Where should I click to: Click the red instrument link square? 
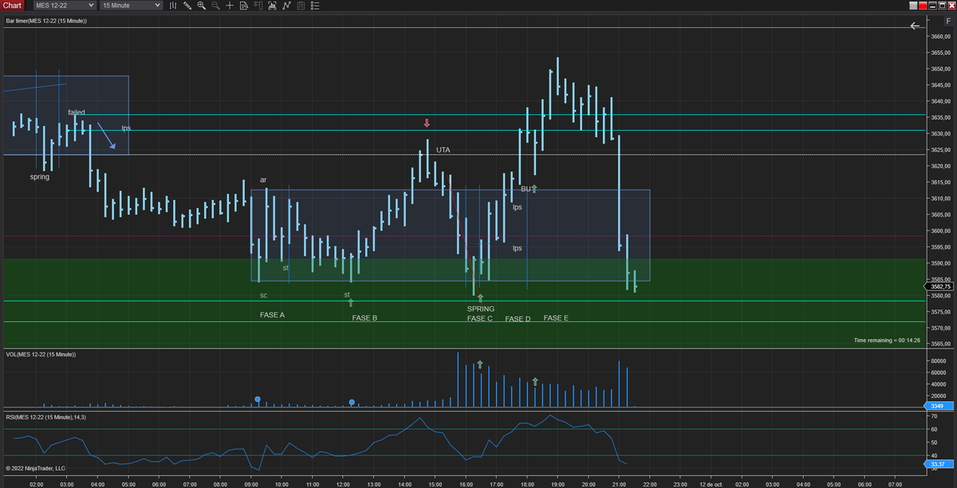coord(924,6)
